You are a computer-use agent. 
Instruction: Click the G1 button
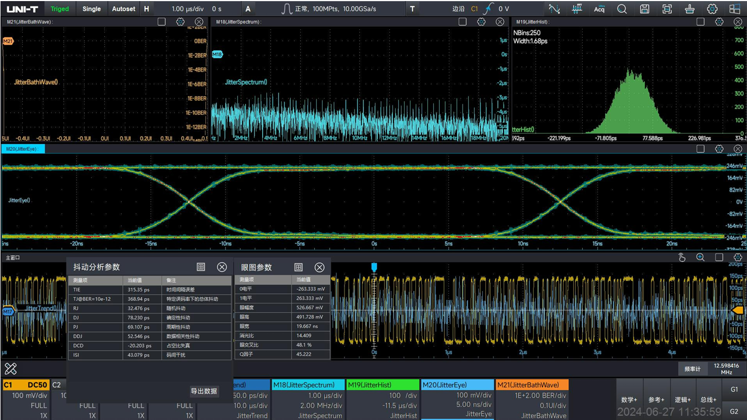pyautogui.click(x=734, y=389)
